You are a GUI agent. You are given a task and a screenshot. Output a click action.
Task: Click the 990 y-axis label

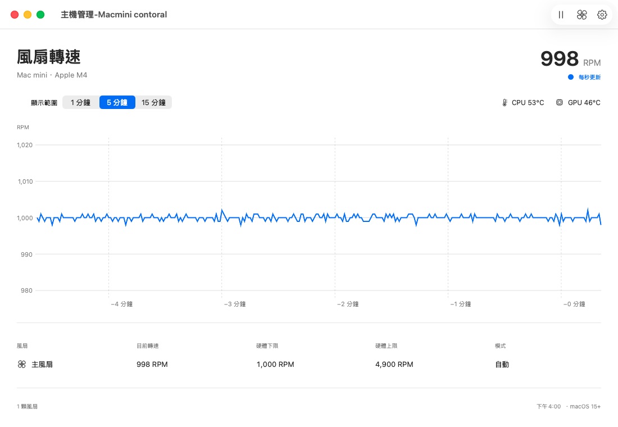pos(27,255)
